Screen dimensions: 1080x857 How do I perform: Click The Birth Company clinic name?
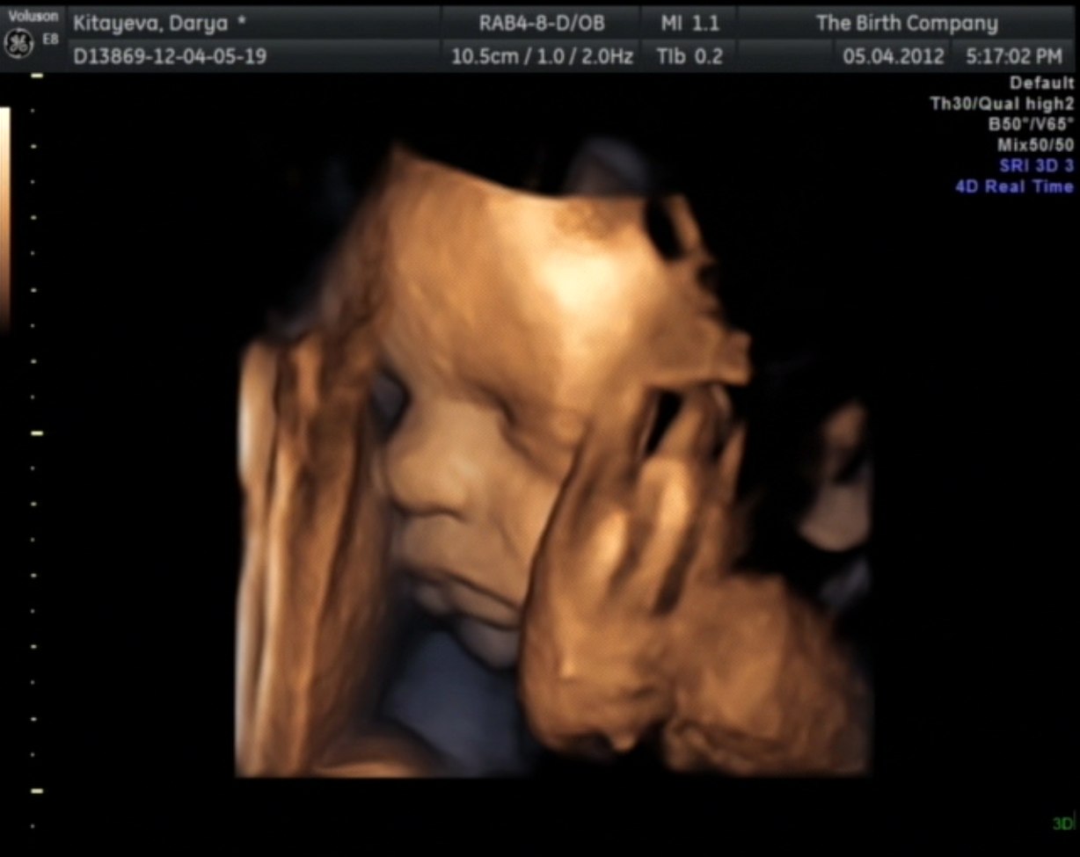coord(906,24)
